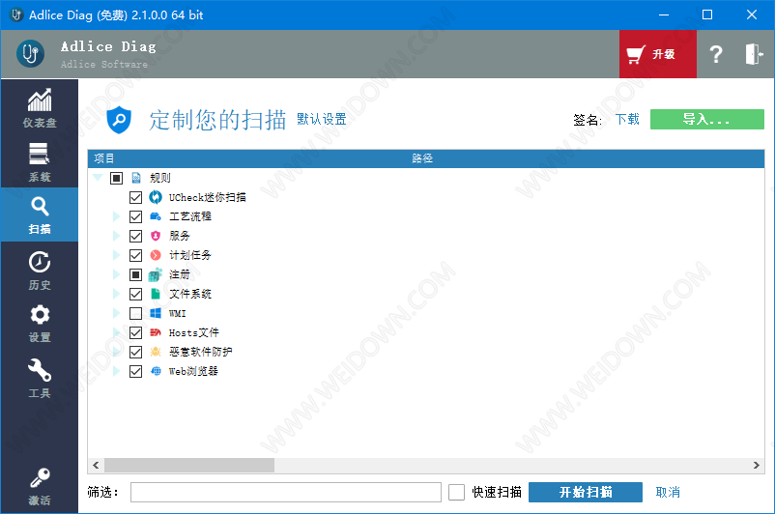Click the shield magnifier scan icon

119,120
